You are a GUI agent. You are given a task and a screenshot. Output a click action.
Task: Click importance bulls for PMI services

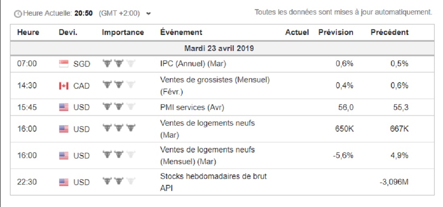119,107
